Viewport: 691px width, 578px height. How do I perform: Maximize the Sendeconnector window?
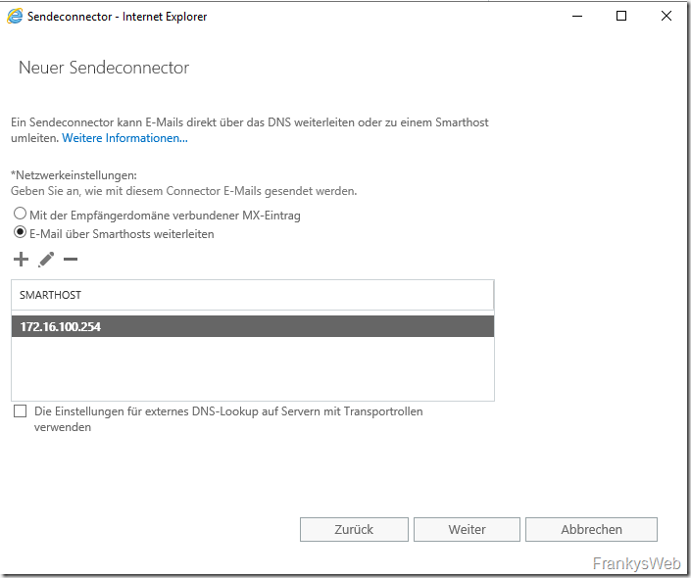click(620, 17)
